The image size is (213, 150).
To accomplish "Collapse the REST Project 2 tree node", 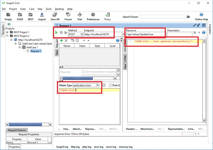I will pyautogui.click(x=7, y=36).
